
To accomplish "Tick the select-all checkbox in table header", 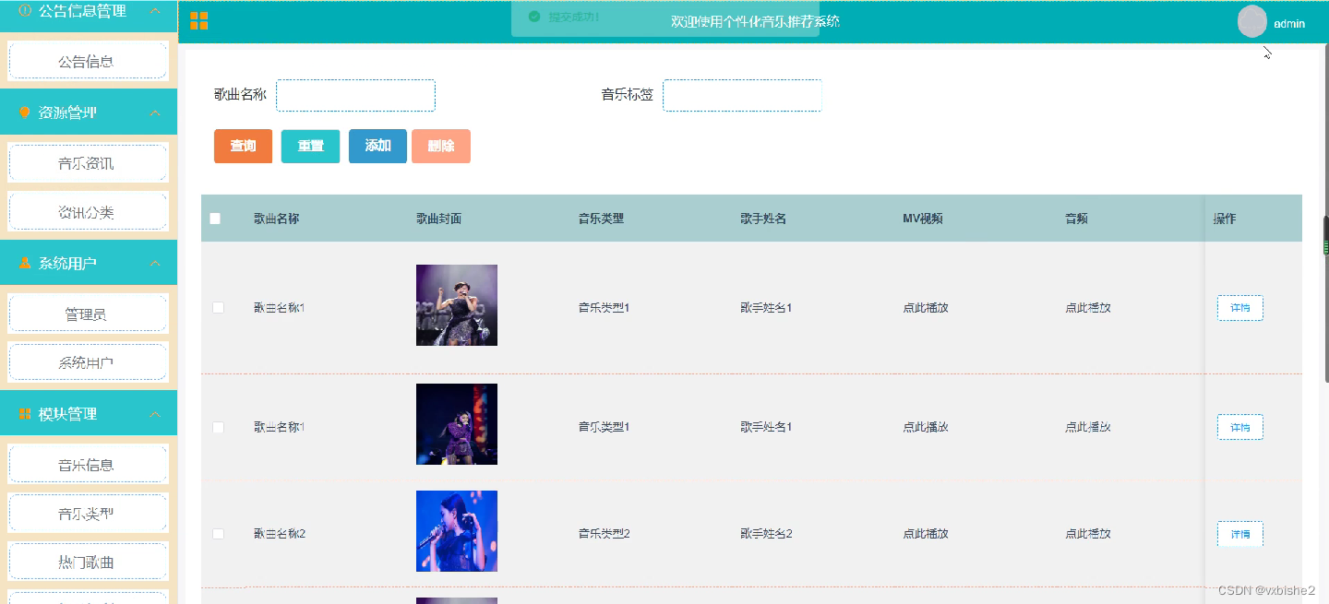I will click(x=215, y=219).
